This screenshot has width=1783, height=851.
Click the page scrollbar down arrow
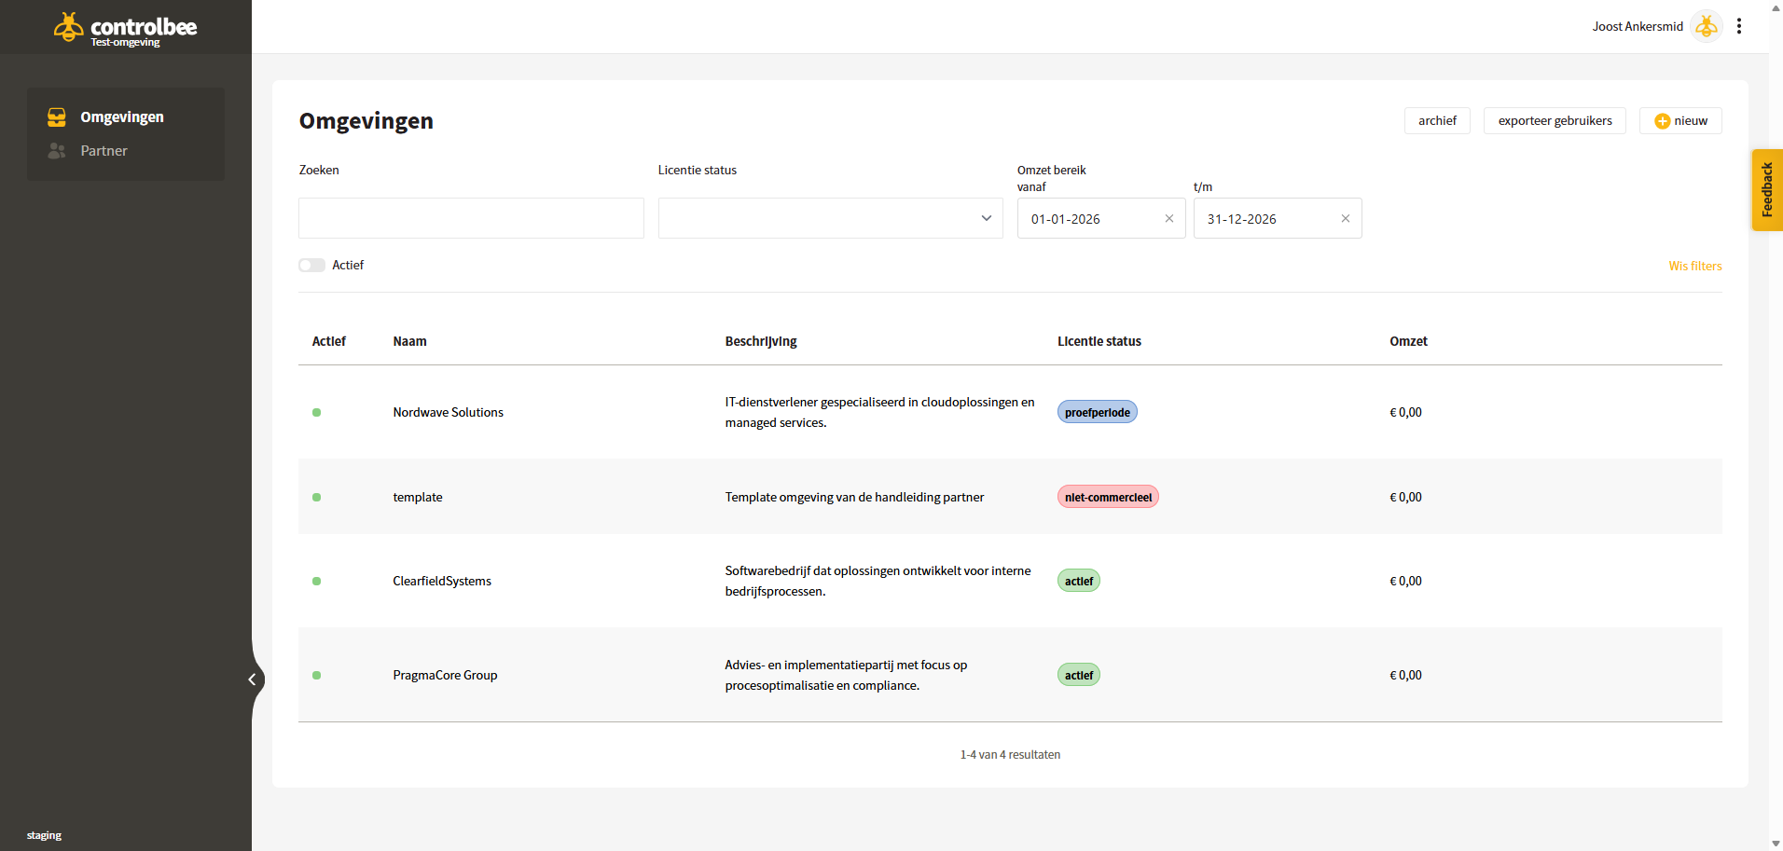(1776, 844)
